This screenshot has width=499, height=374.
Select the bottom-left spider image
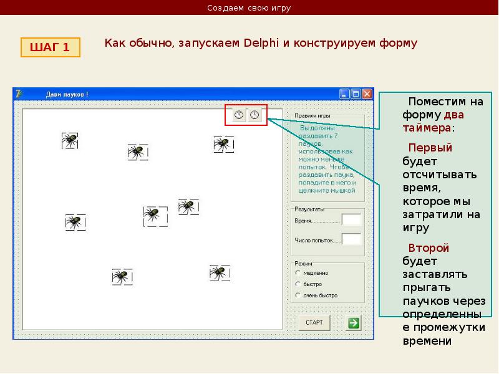(122, 277)
